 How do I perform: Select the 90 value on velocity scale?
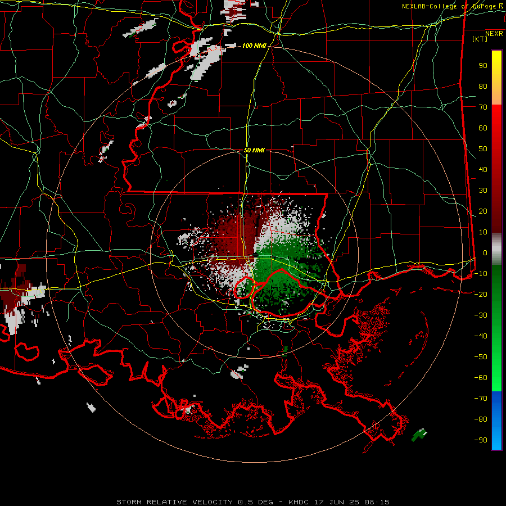(x=483, y=66)
